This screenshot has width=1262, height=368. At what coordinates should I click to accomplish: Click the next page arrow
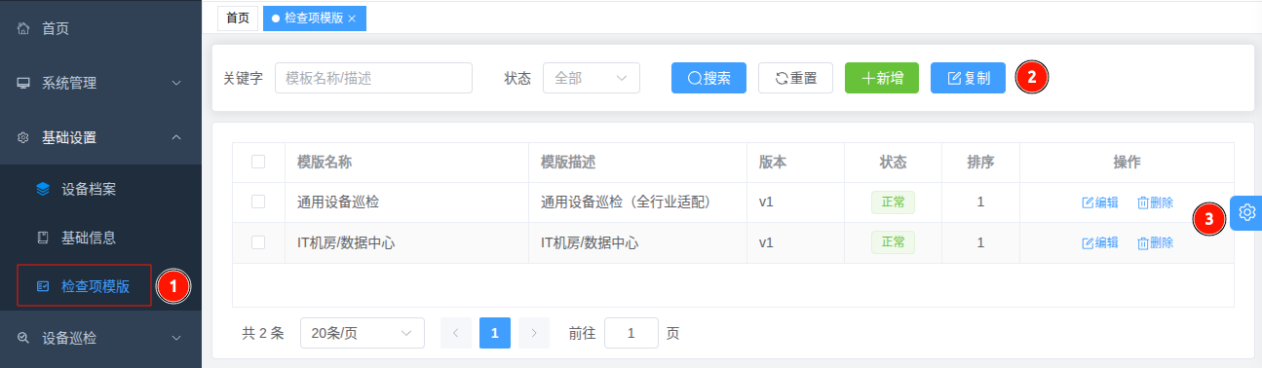(x=534, y=333)
